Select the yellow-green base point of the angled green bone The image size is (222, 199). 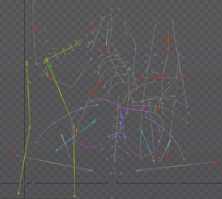point(19,193)
